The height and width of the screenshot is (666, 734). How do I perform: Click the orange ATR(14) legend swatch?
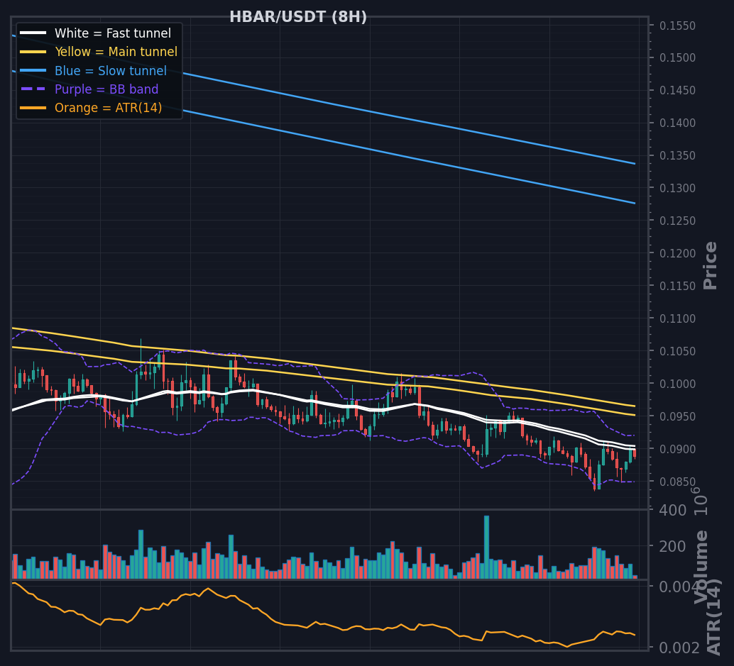coord(33,108)
